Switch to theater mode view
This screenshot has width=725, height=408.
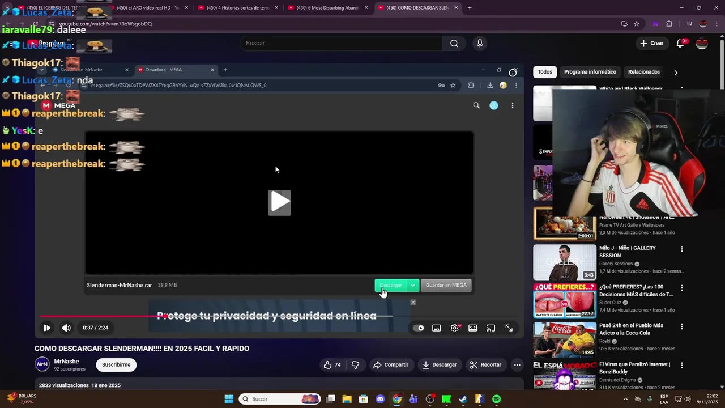[x=472, y=328]
